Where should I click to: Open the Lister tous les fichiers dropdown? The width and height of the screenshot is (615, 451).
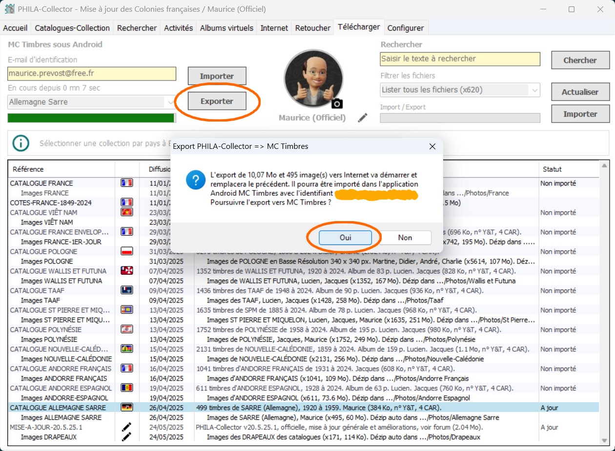460,90
